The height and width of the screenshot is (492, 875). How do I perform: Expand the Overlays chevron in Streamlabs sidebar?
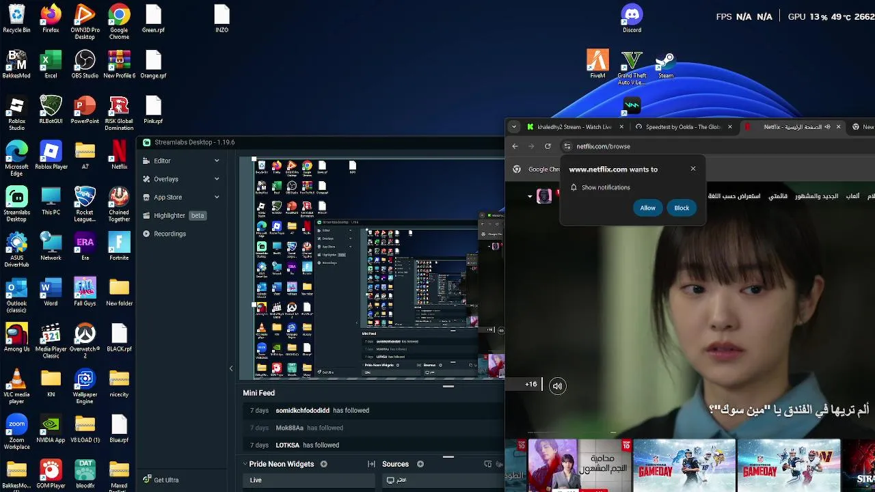(217, 179)
